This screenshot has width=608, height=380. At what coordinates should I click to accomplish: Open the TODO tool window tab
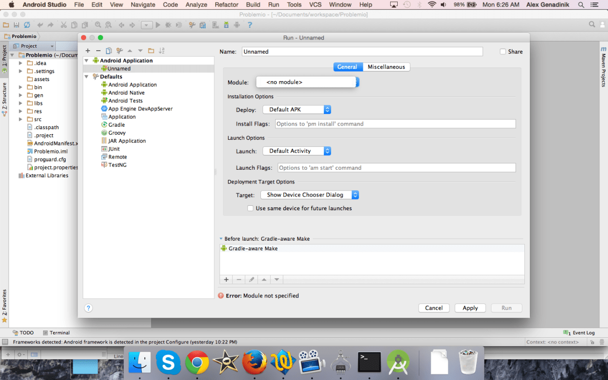(x=23, y=333)
